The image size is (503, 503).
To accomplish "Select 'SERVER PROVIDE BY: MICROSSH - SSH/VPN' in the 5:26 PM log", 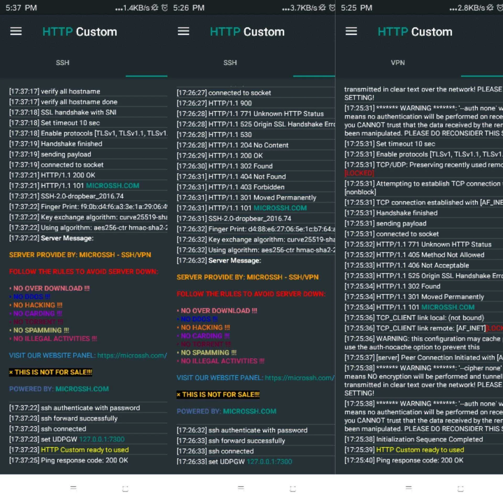I will click(x=248, y=277).
